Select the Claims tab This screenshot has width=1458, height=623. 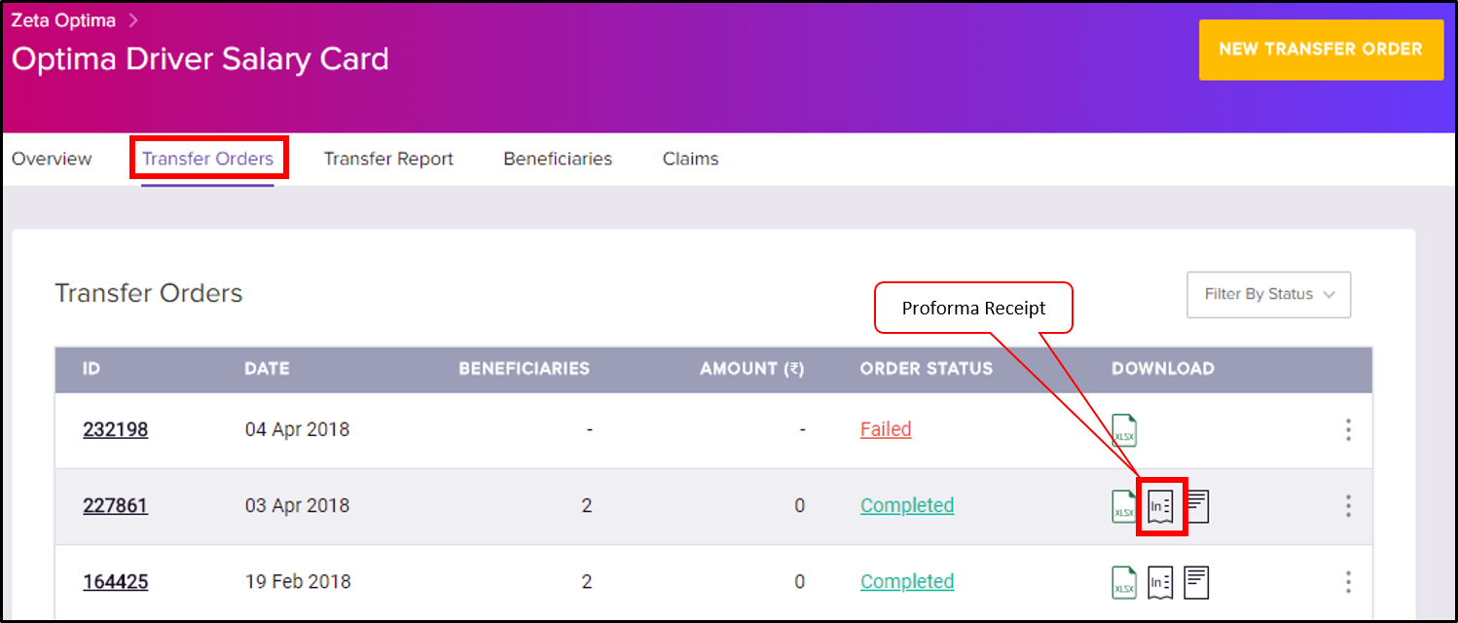690,159
